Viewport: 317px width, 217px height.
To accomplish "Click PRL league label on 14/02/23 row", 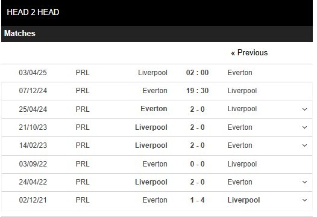I will 83,145.
